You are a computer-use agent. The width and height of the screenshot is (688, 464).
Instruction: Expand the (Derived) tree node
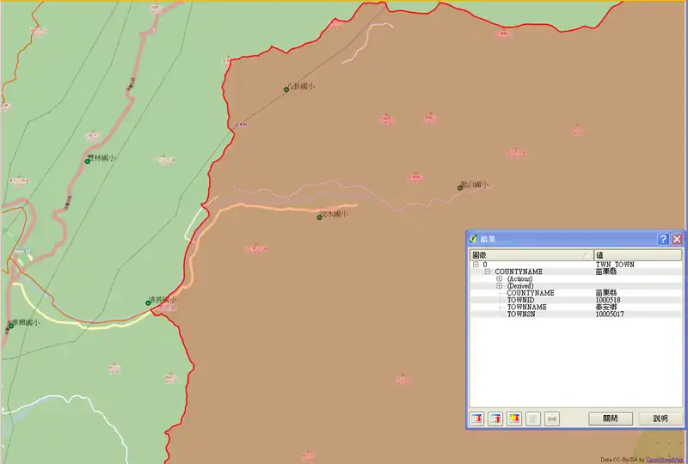pyautogui.click(x=499, y=285)
